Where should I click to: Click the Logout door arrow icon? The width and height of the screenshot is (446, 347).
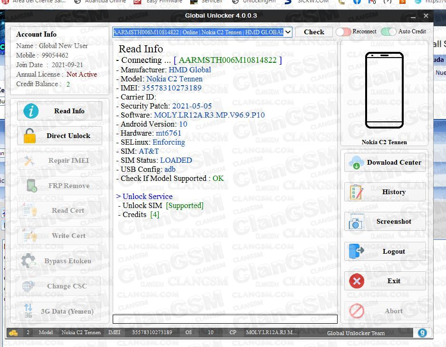point(356,251)
